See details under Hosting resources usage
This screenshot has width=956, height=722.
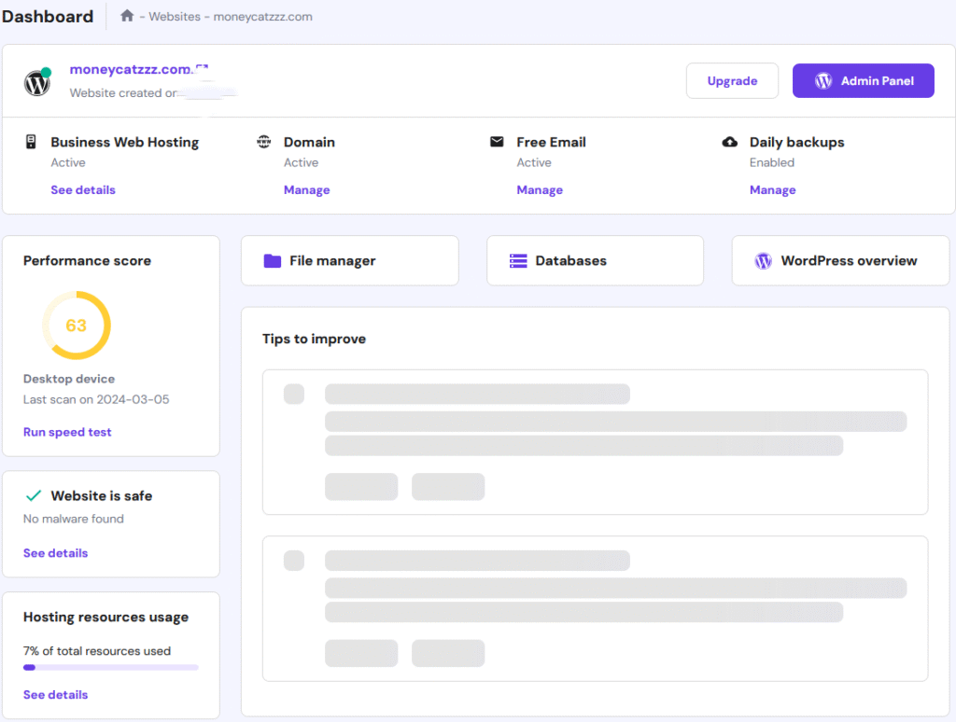pyautogui.click(x=55, y=695)
